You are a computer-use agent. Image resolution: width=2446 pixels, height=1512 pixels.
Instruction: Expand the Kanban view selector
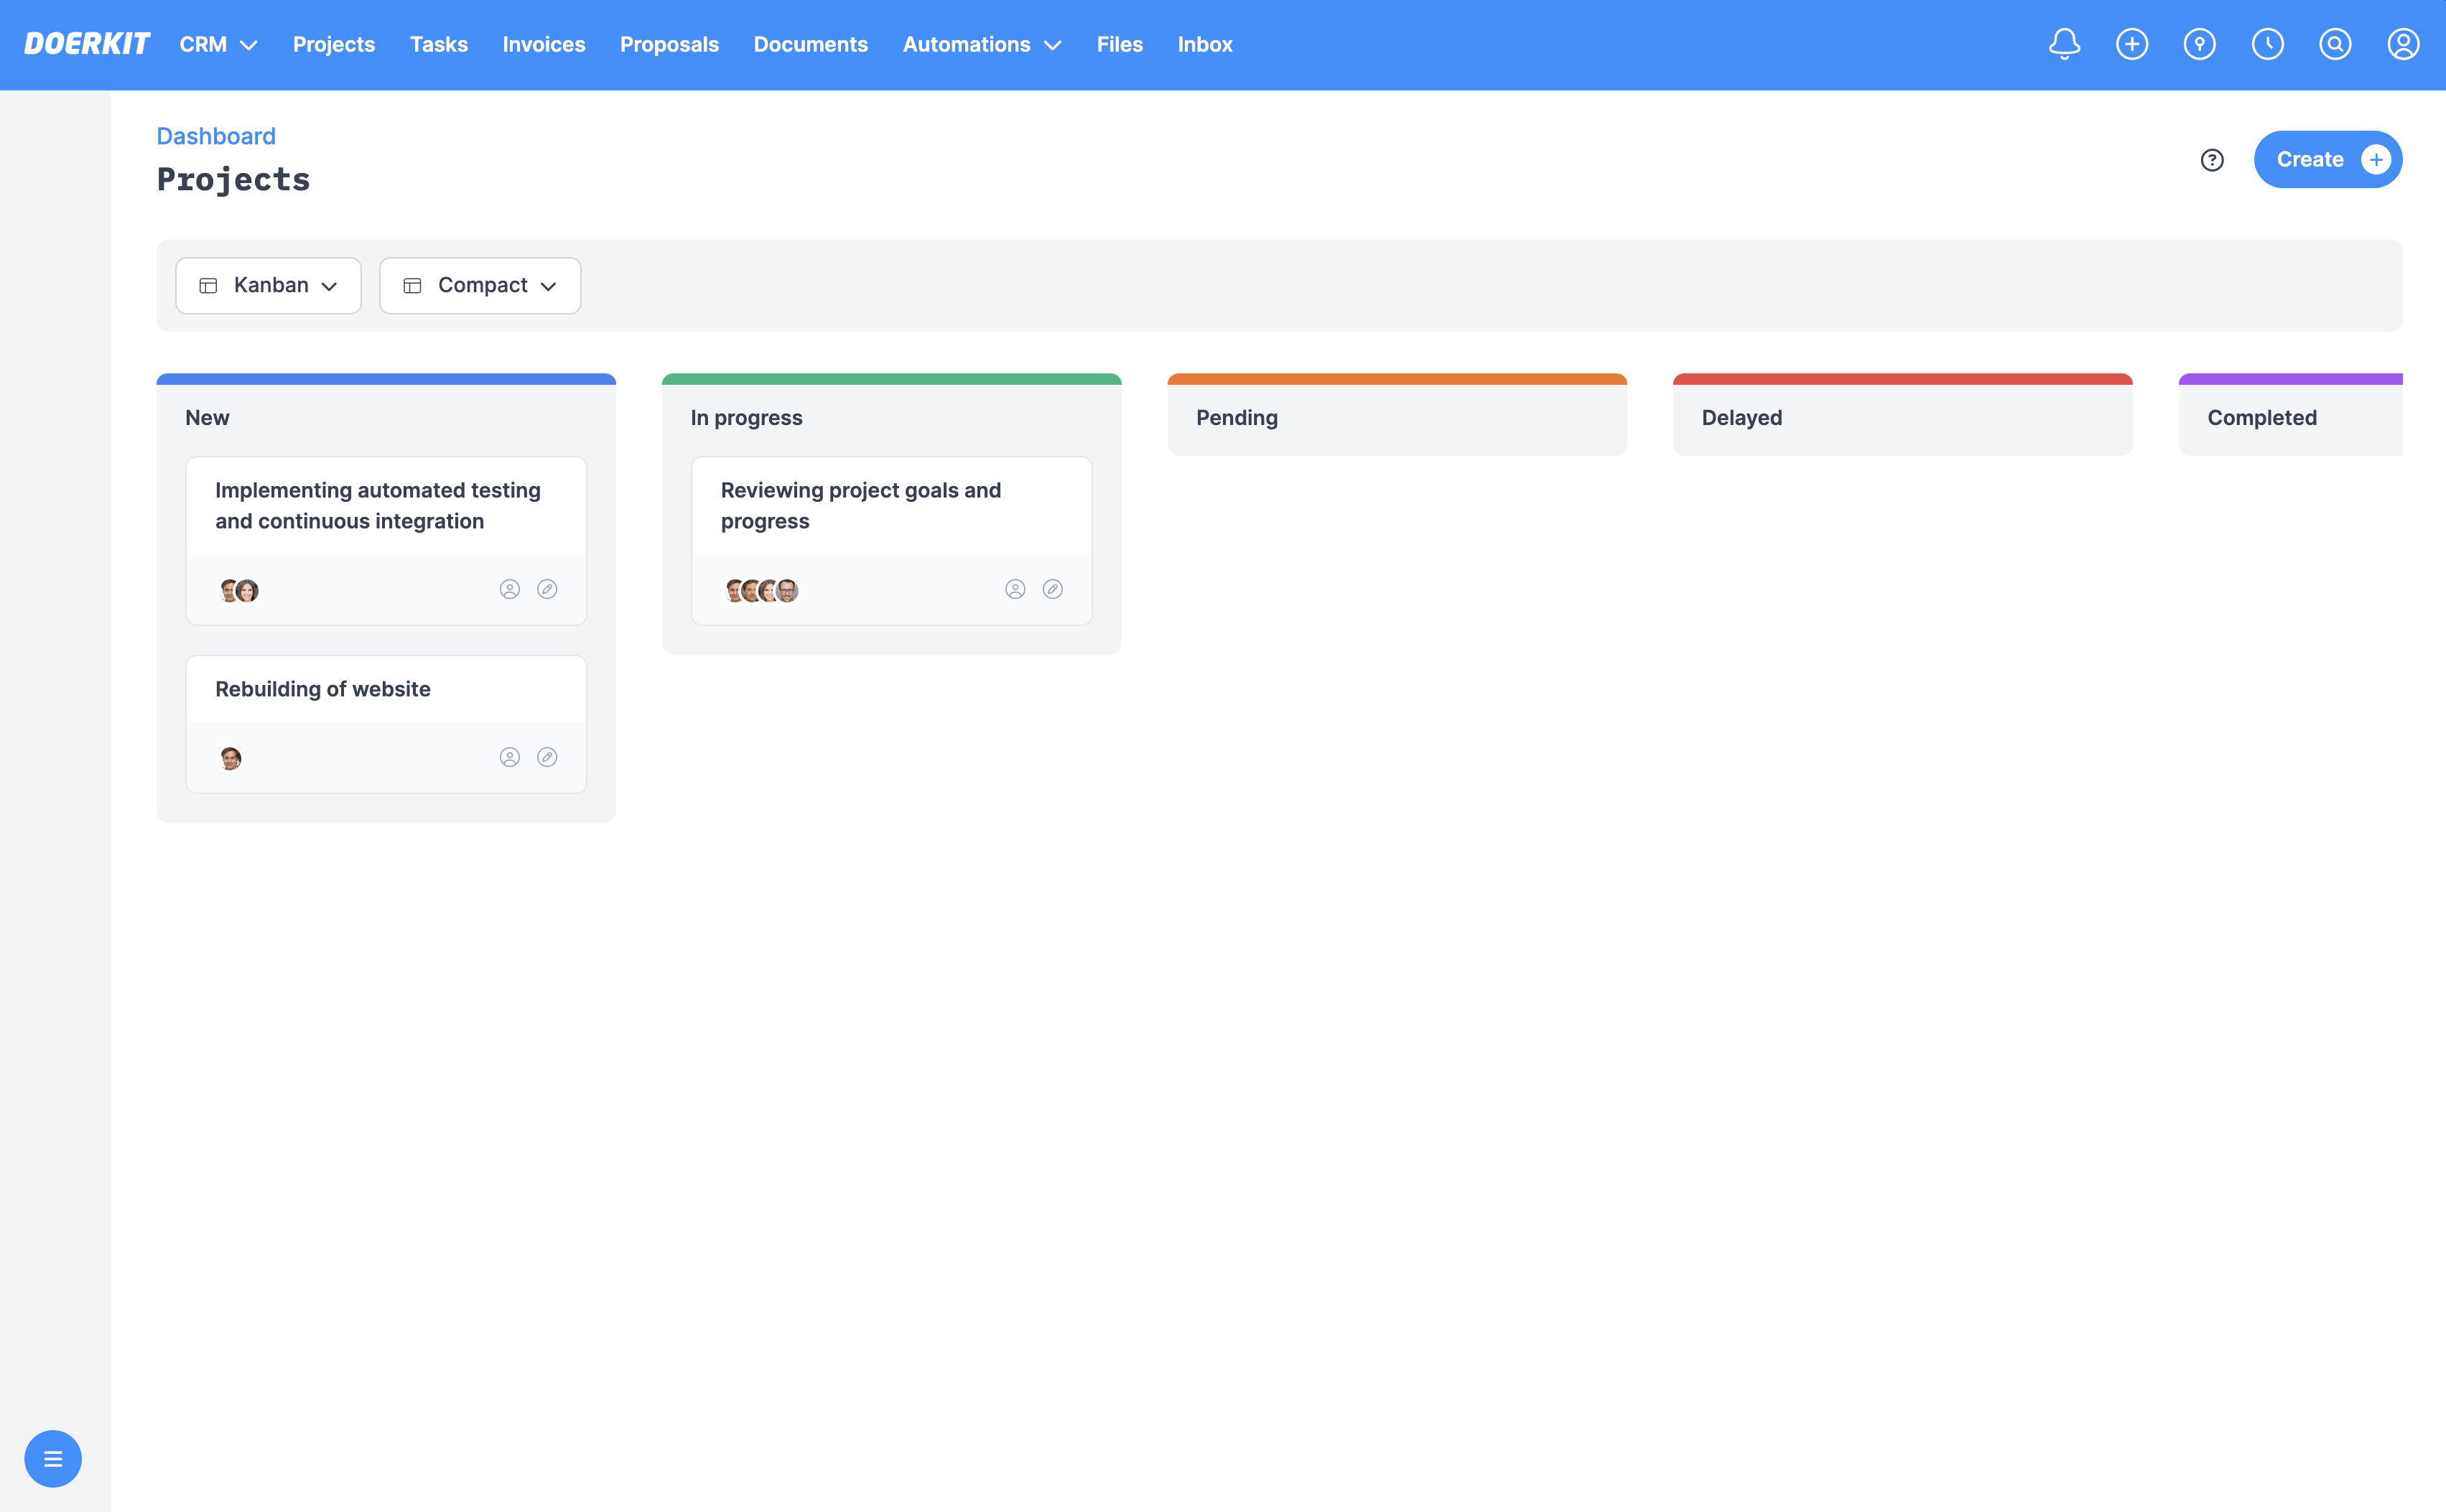tap(267, 285)
